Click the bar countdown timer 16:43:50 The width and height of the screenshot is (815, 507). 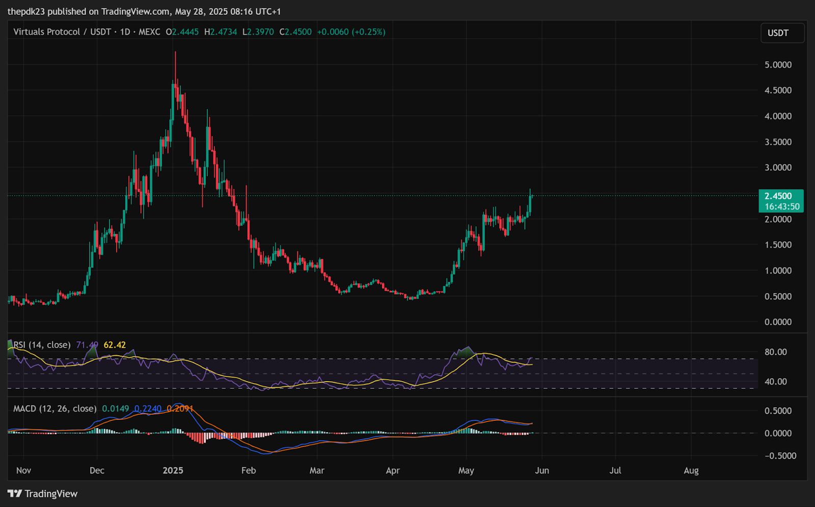[781, 207]
